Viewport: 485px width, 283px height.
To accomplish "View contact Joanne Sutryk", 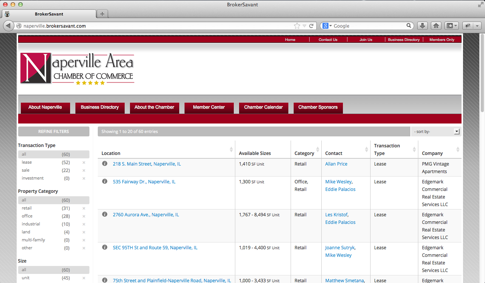I will (x=340, y=248).
